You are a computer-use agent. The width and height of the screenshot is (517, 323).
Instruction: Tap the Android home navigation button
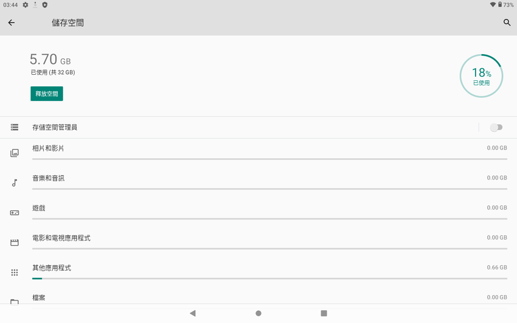click(258, 313)
